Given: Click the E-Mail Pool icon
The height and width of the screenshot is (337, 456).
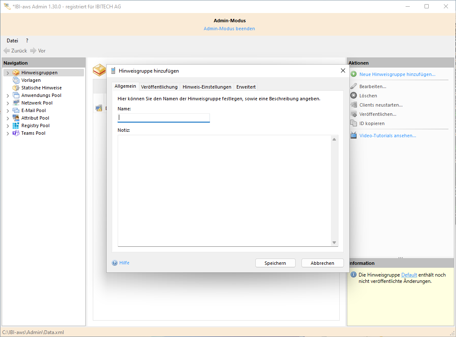Looking at the screenshot, I should click(16, 110).
